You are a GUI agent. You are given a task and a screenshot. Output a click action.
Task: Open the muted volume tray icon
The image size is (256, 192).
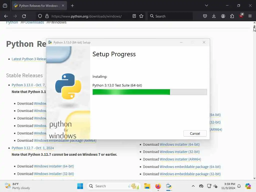[x=215, y=186]
